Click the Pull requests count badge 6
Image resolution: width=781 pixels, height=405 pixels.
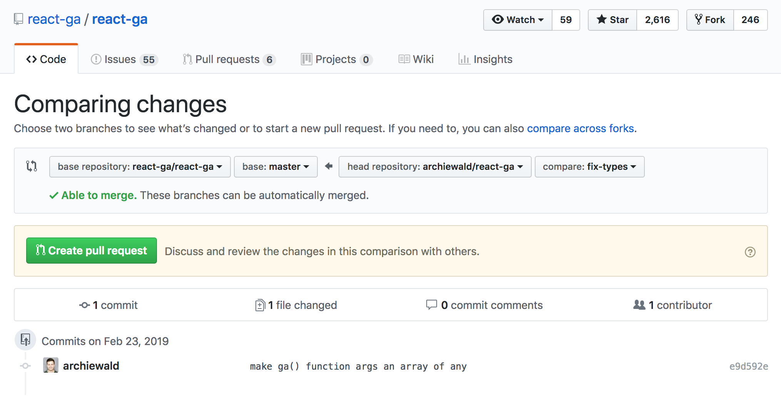pyautogui.click(x=269, y=60)
